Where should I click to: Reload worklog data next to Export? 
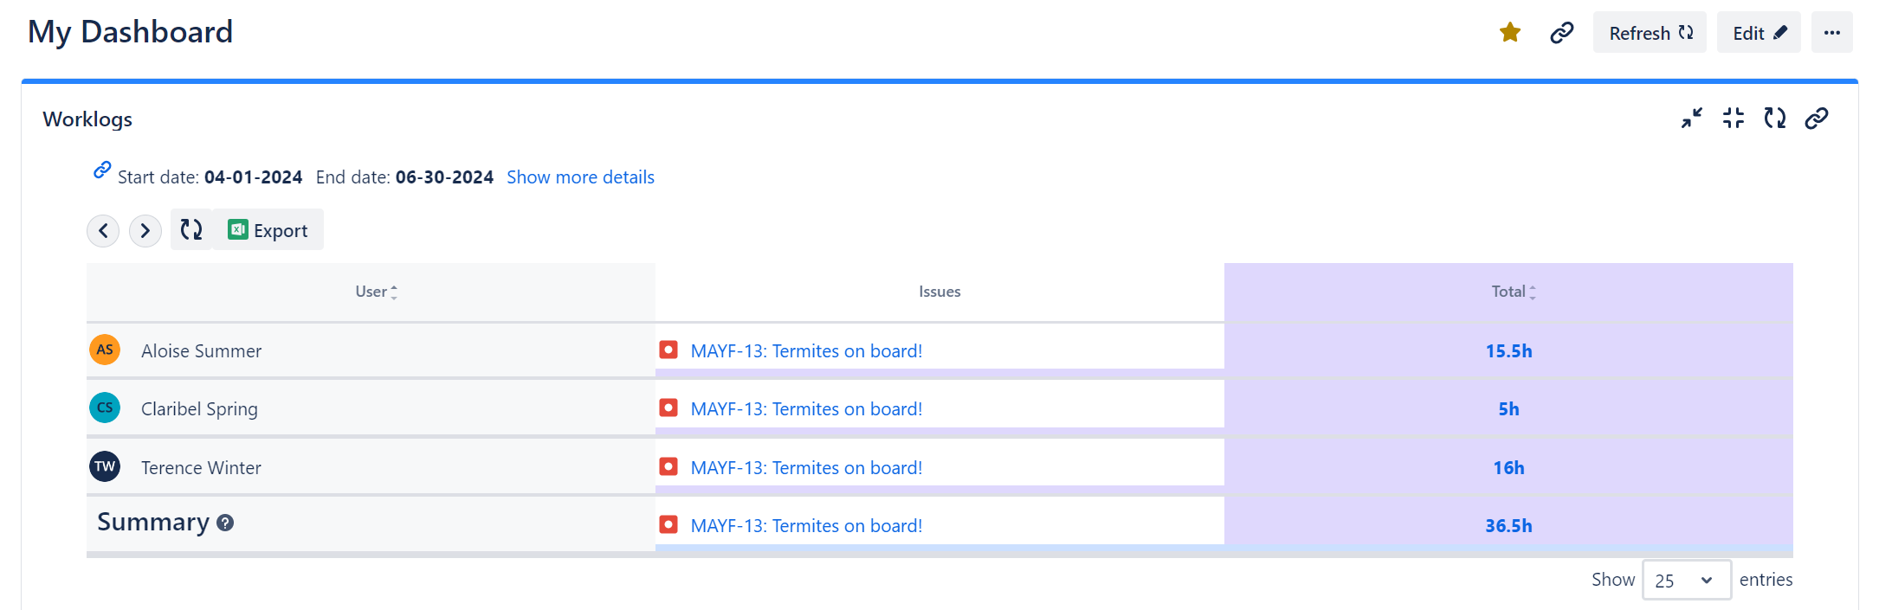(191, 229)
